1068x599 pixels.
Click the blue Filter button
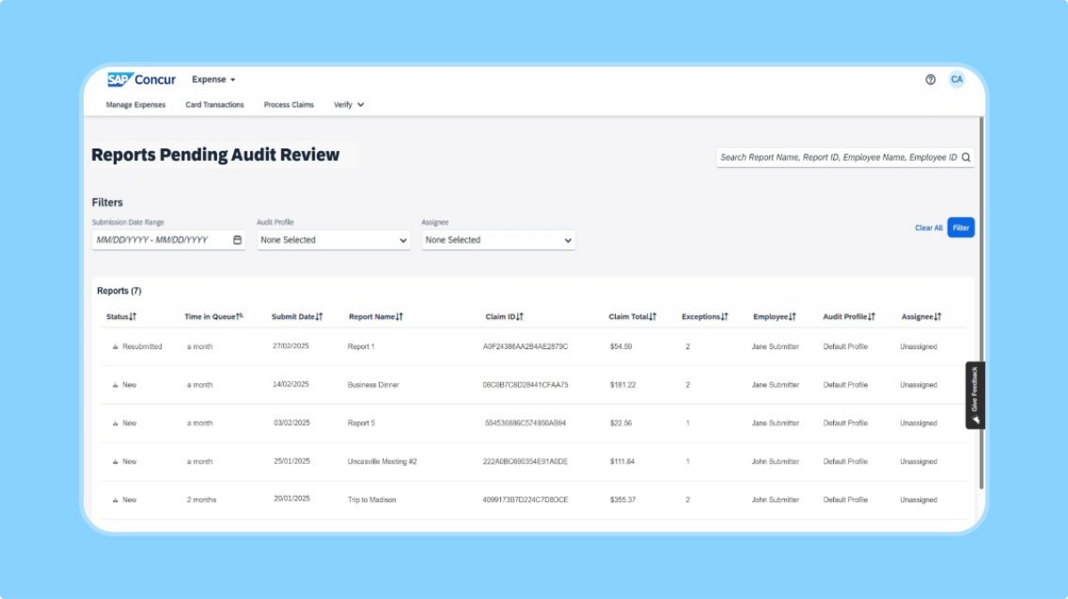point(960,228)
